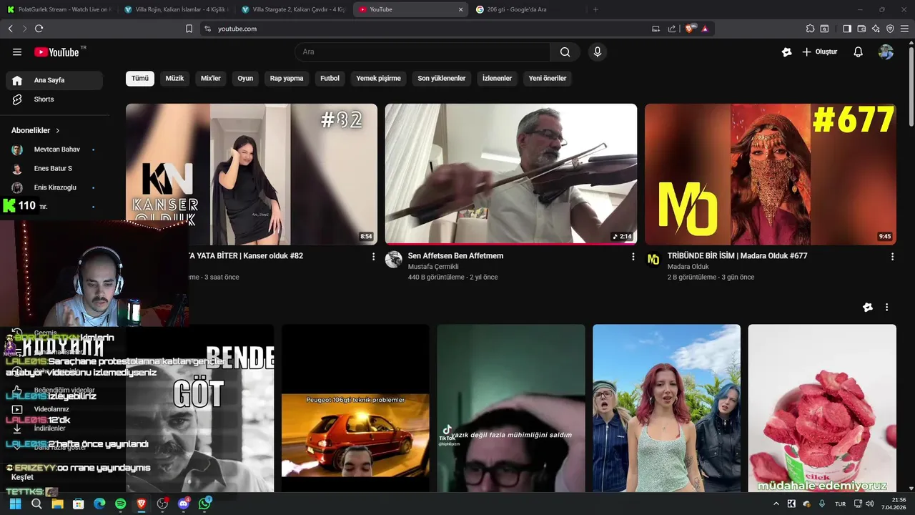Open YouTube notifications bell
Viewport: 915px width, 515px height.
(858, 51)
